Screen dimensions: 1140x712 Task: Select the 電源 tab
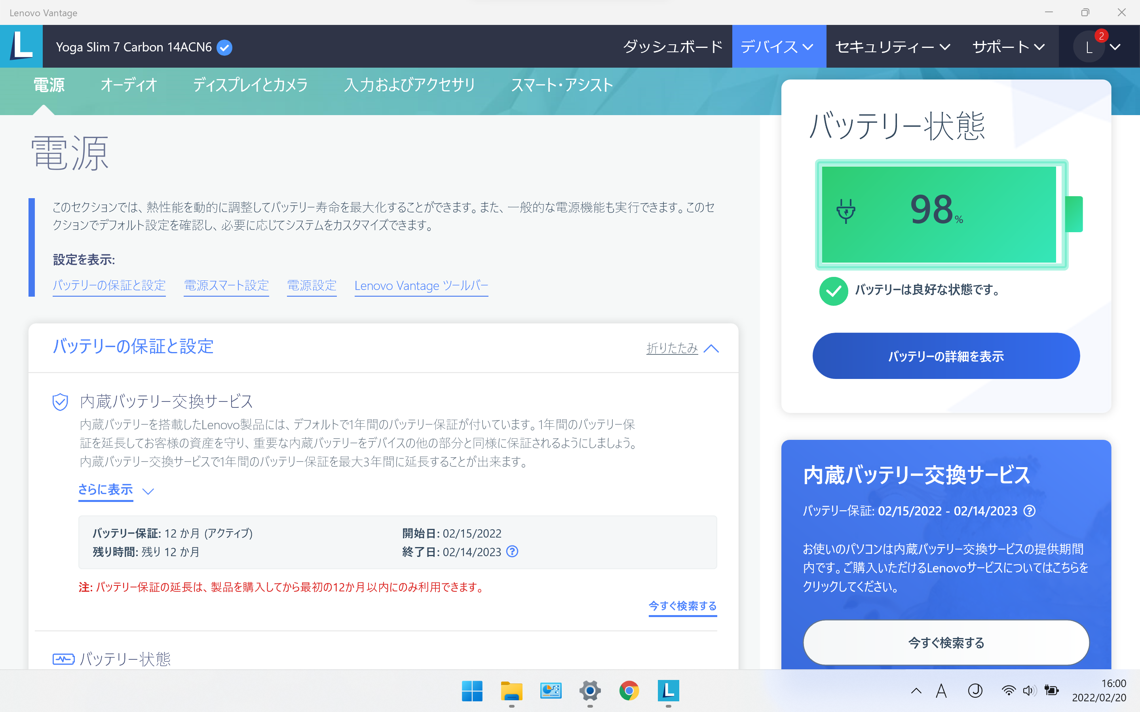[x=49, y=85]
